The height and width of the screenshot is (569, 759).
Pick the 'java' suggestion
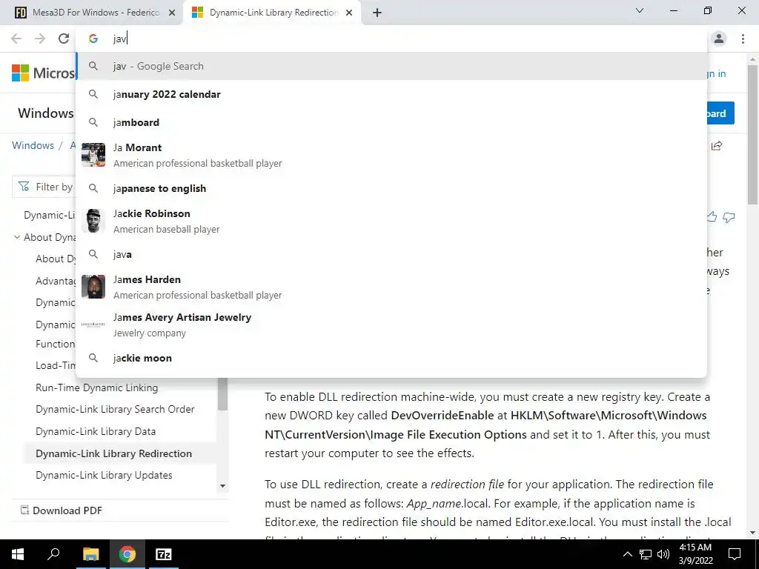point(391,254)
